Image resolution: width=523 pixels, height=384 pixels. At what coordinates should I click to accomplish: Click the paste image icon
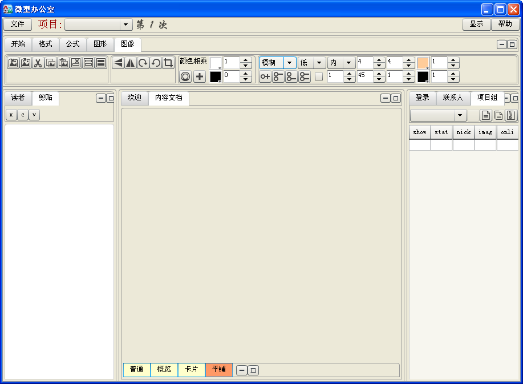point(63,63)
